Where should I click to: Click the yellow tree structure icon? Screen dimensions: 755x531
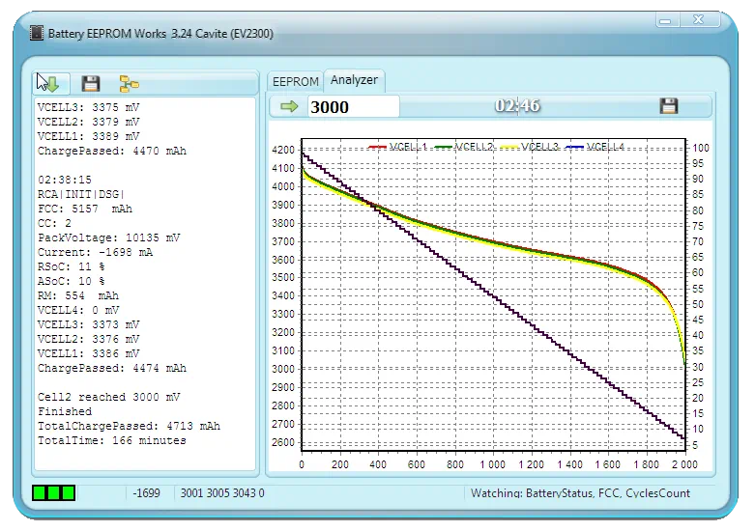tap(129, 84)
